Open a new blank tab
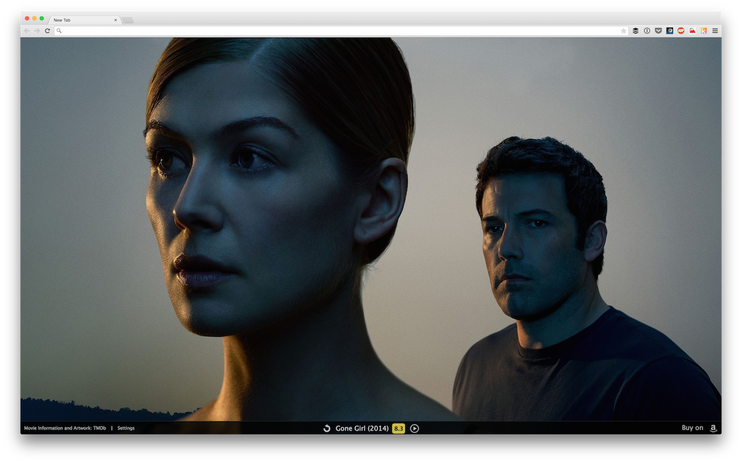742x463 pixels. coord(128,20)
